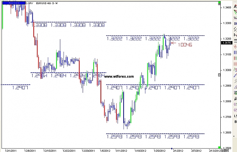Click the 1.3400 price axis value

(x=227, y=8)
